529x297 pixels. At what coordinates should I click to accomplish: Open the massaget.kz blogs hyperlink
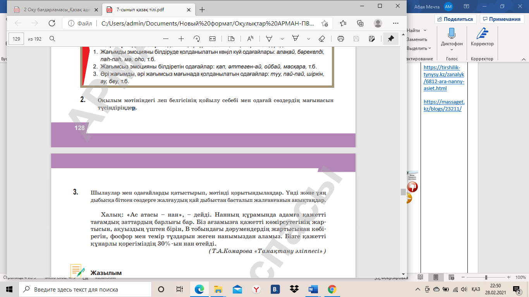pos(444,105)
